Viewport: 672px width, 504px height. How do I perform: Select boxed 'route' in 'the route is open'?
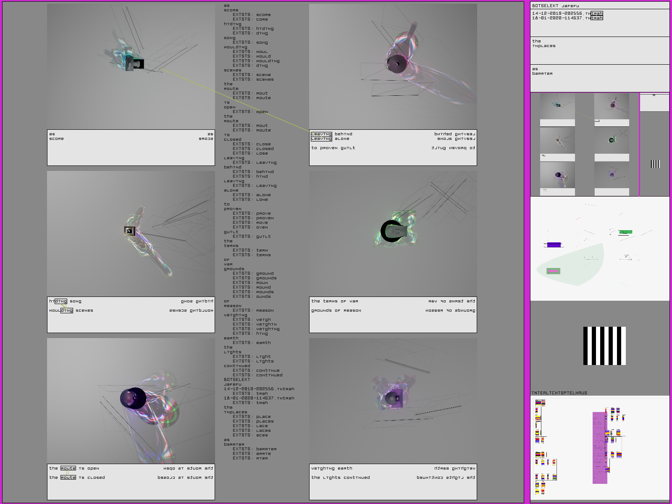(x=68, y=468)
